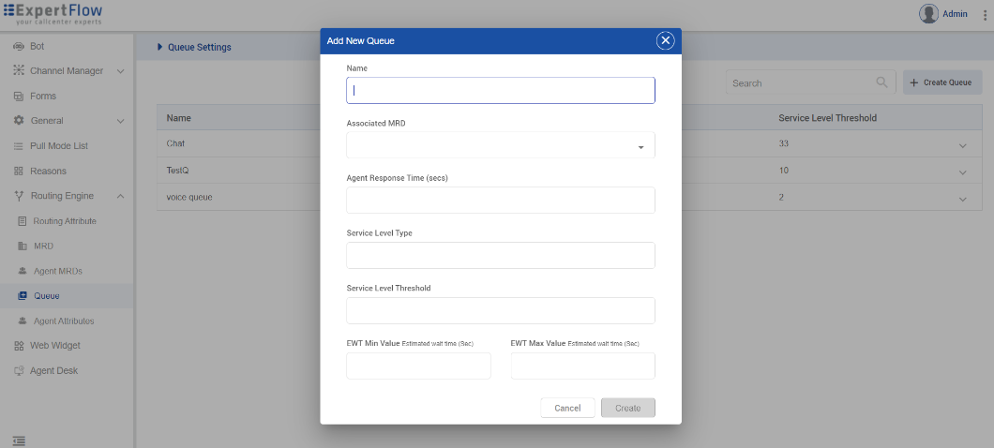Click the Agent Desk icon
The width and height of the screenshot is (994, 448).
coord(19,371)
